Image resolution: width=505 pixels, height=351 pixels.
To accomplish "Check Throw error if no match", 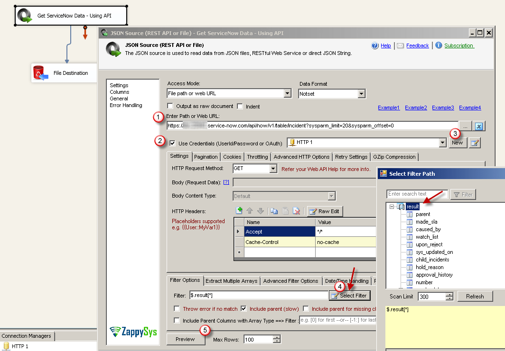I will coord(177,308).
